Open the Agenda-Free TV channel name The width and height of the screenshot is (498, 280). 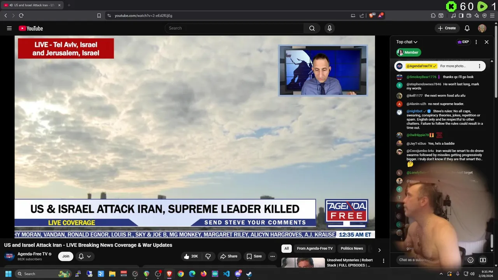pyautogui.click(x=32, y=254)
